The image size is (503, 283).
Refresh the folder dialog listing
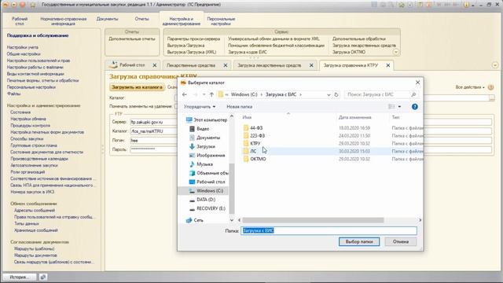(336, 94)
